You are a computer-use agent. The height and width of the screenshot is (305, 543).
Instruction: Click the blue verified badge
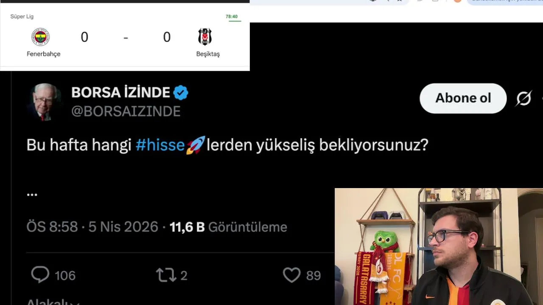[x=181, y=92]
